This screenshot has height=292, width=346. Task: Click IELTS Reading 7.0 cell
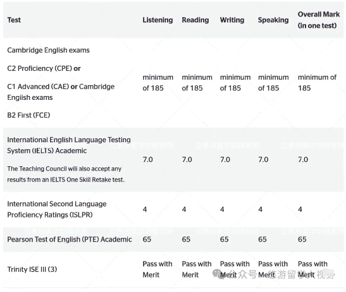click(x=187, y=159)
